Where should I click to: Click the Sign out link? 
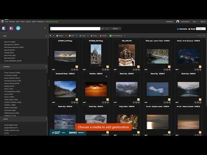point(203,22)
